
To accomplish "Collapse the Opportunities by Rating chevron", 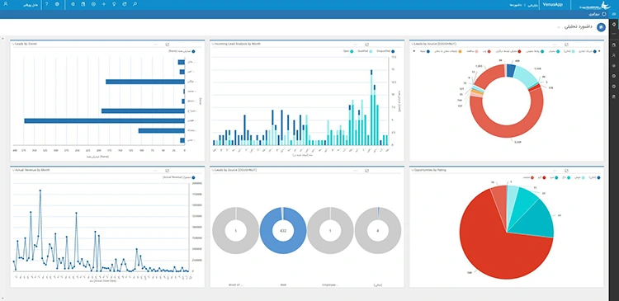I will coord(412,170).
